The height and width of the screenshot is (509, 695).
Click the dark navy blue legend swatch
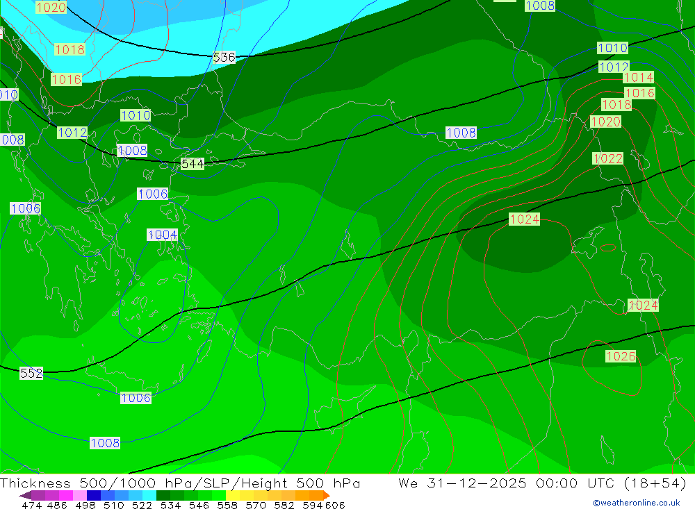tap(92, 495)
